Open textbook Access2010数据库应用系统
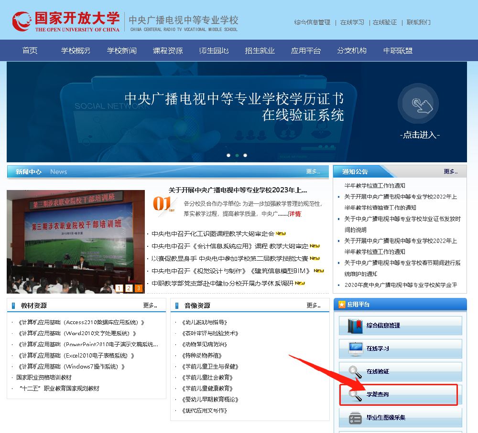 (x=80, y=322)
